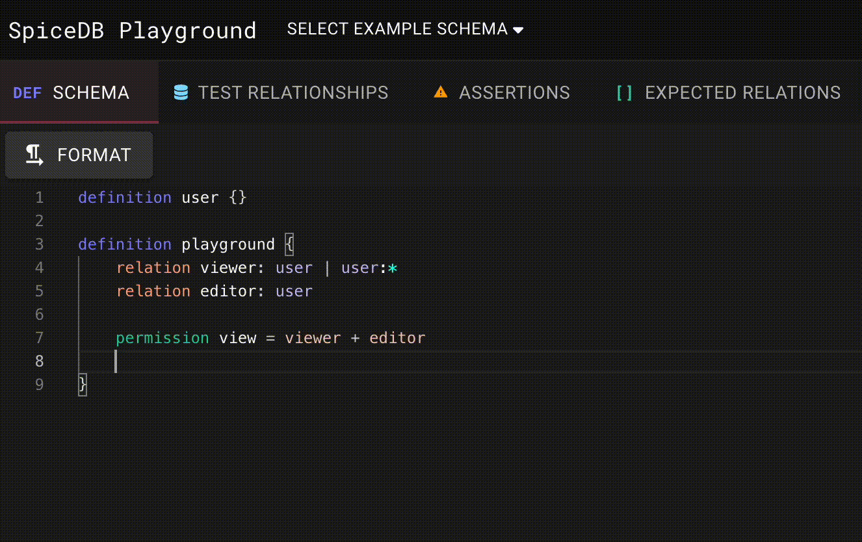Click the chevron arrow next to Select Example Schema
Viewport: 862px width, 542px height.
518,29
